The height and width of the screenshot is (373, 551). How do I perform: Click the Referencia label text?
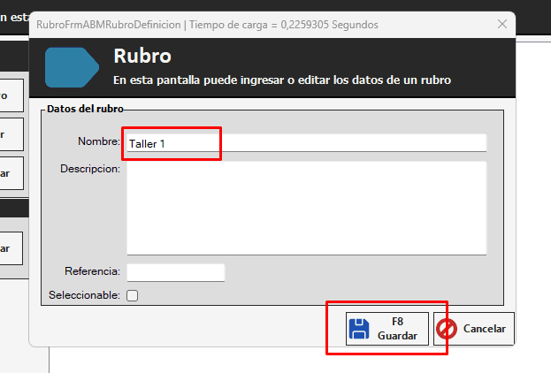pos(92,271)
